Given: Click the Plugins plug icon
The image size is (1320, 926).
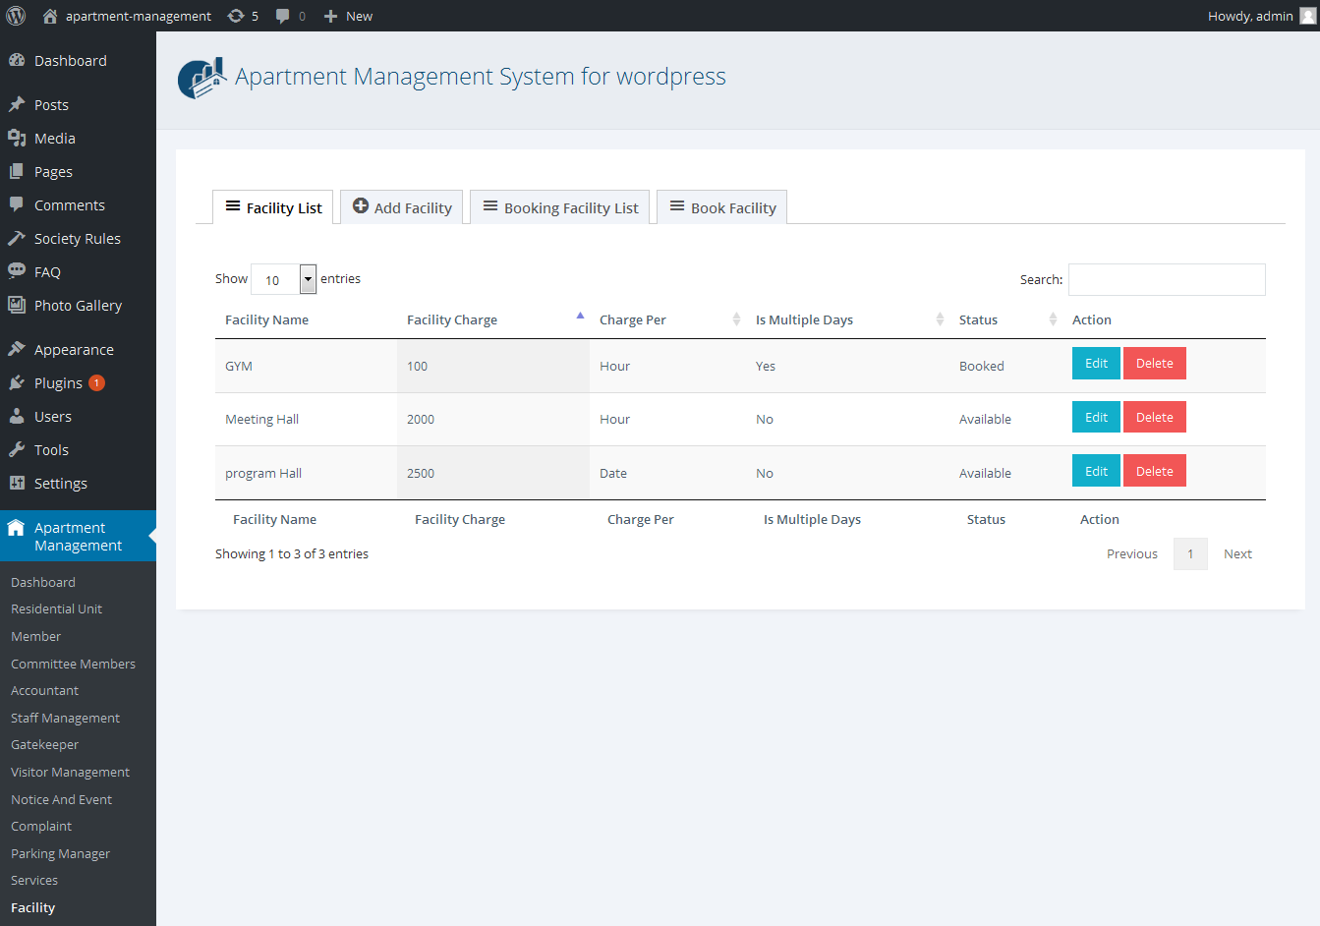Looking at the screenshot, I should coord(17,382).
